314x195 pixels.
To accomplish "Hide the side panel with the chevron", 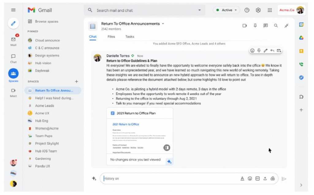I will coord(301,185).
